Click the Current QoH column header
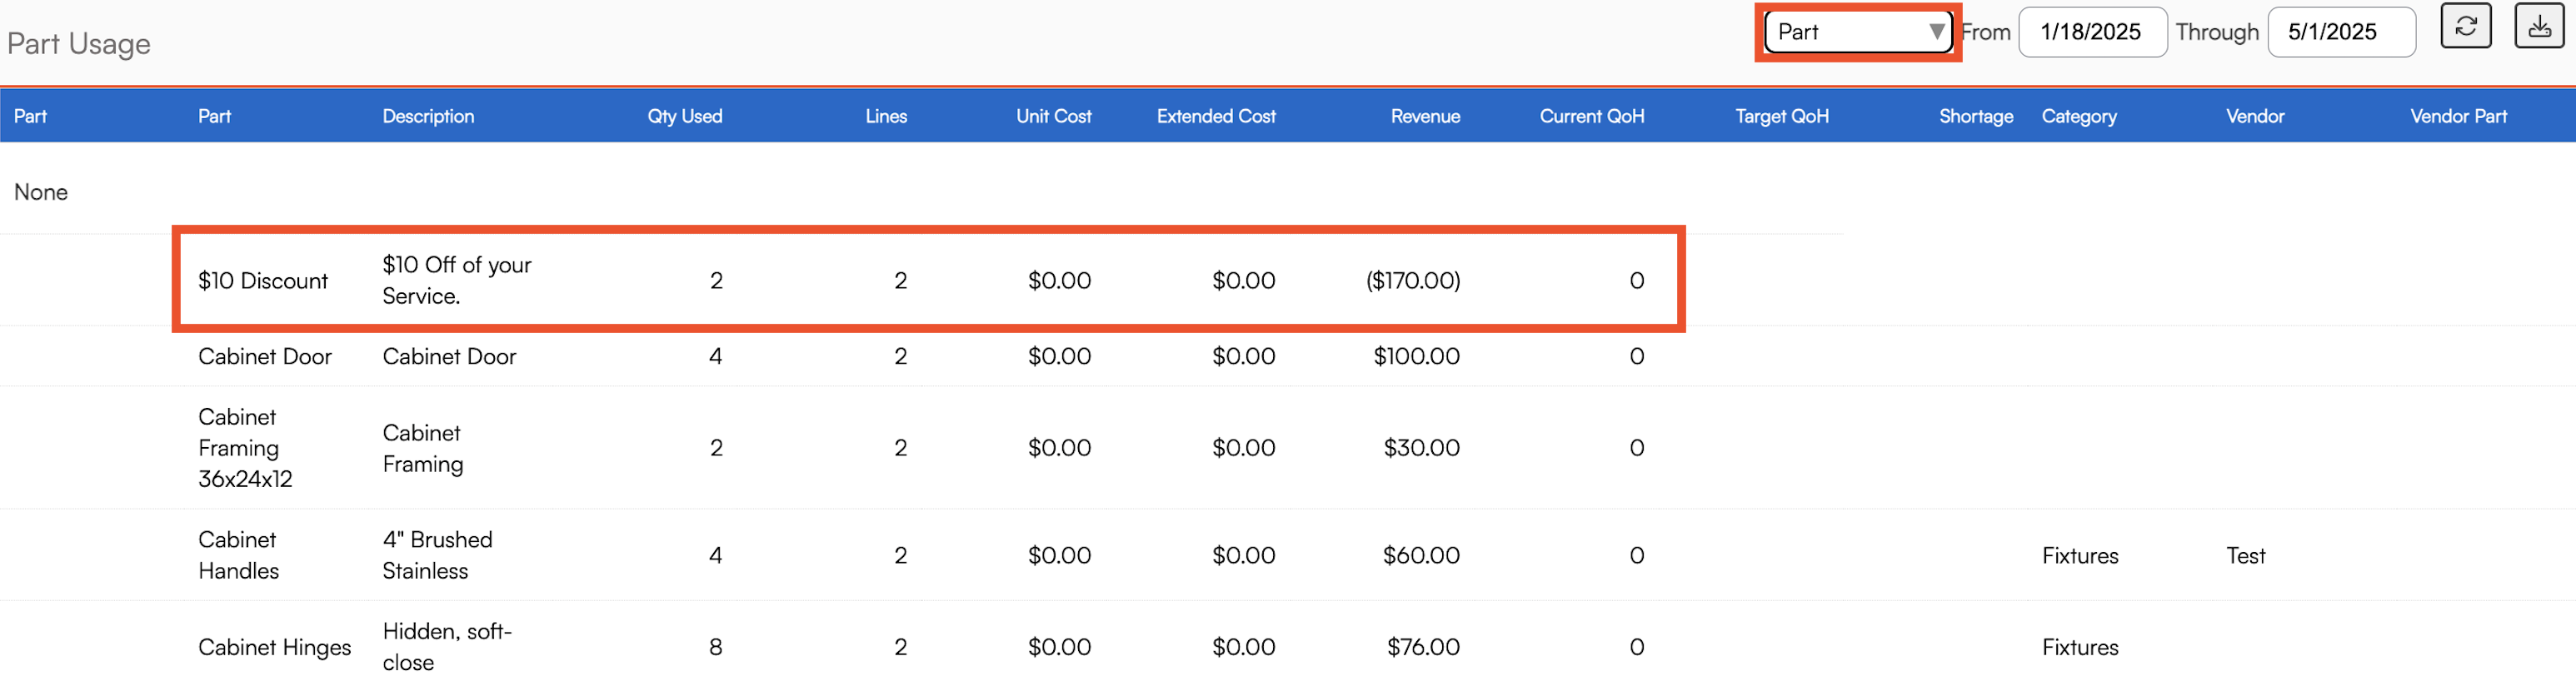Viewport: 2576px width, 676px height. (1591, 116)
